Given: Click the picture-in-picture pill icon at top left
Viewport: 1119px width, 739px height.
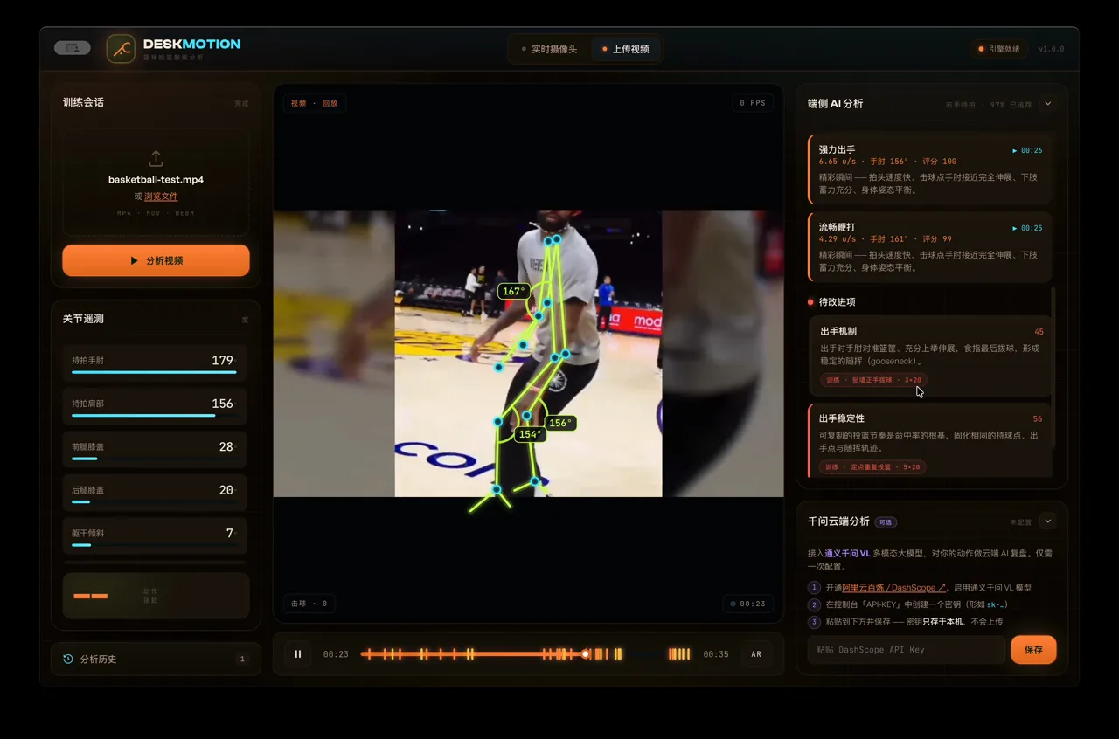Looking at the screenshot, I should (x=73, y=48).
